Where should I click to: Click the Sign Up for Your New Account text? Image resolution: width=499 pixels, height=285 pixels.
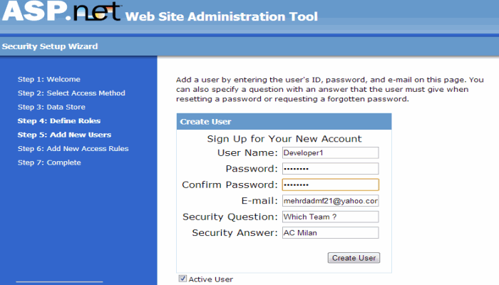pos(284,139)
